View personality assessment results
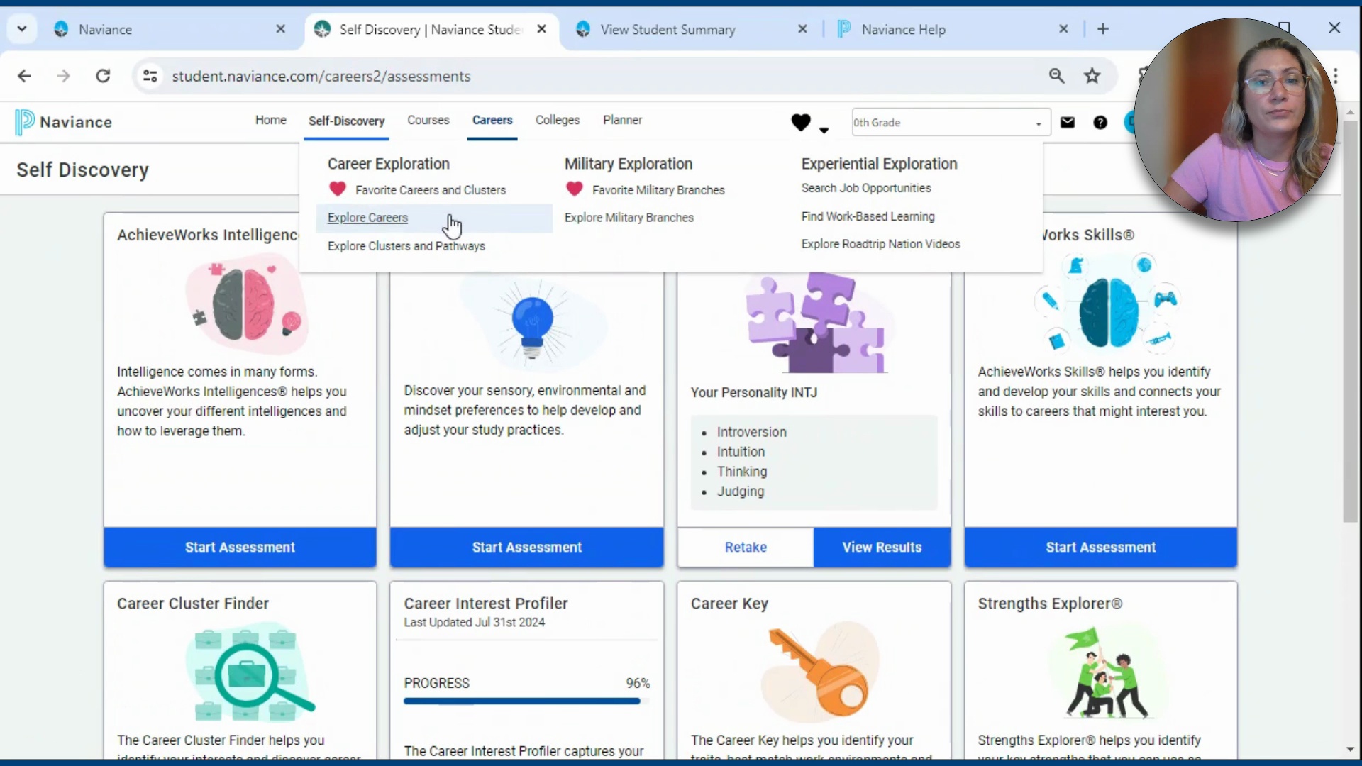 coord(882,547)
